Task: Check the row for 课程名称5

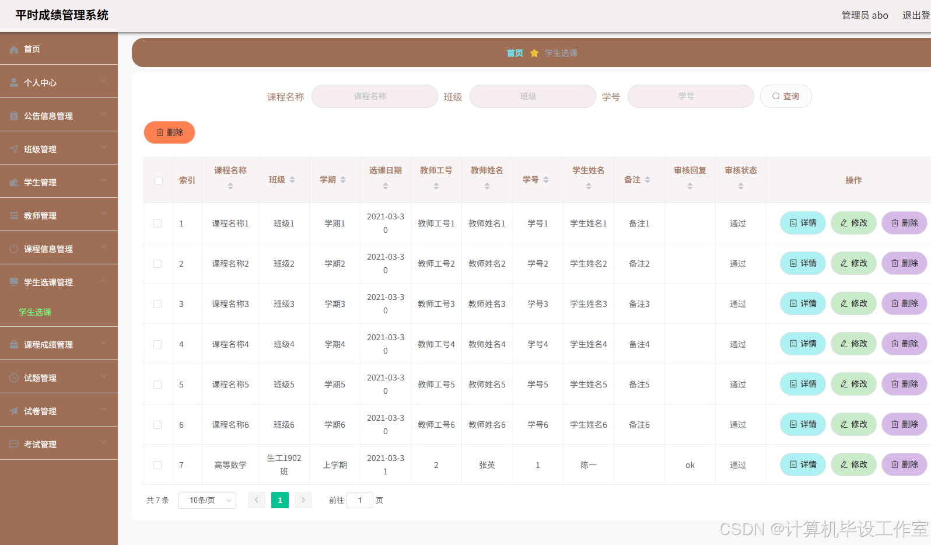Action: click(157, 385)
